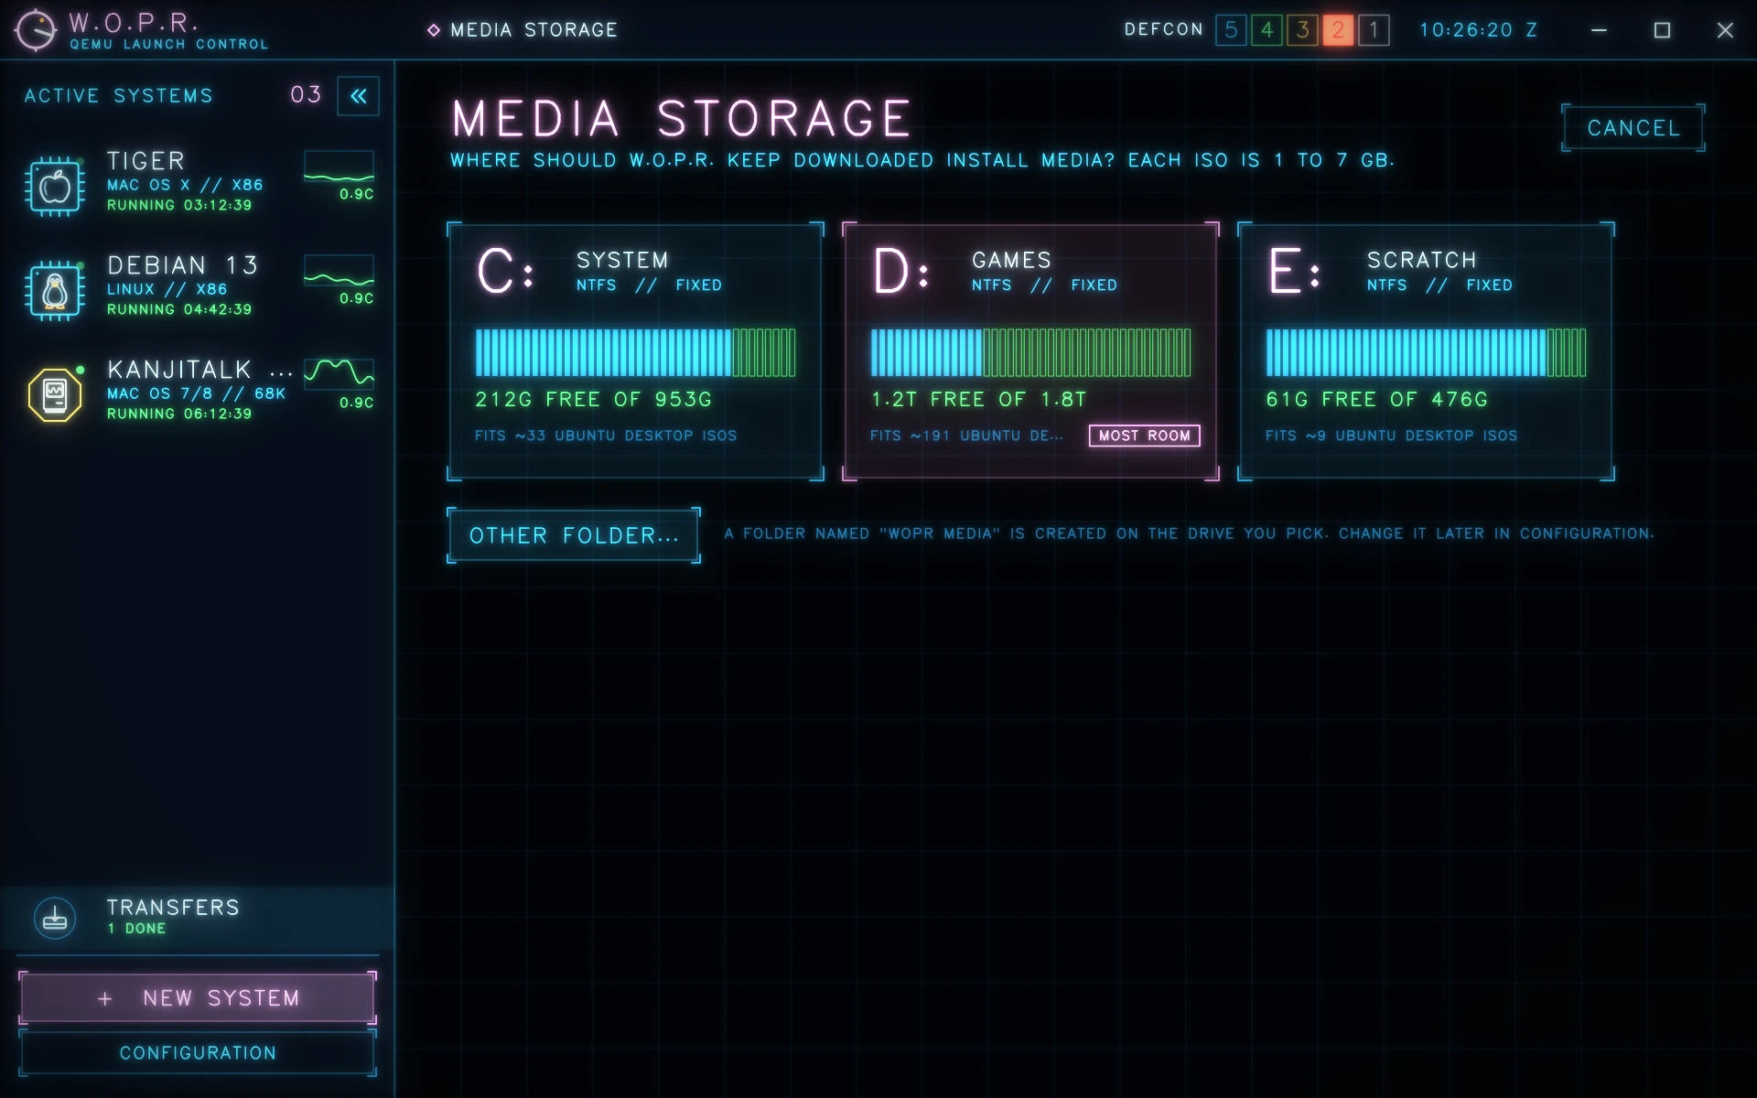Click '1.2T FREE OF 1.8T' text

point(978,400)
